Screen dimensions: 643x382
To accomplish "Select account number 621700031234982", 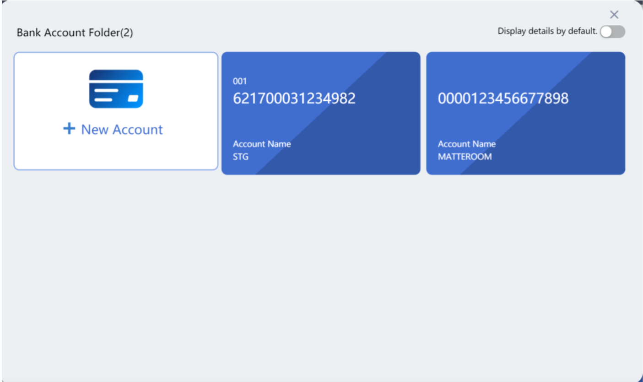I will point(294,98).
